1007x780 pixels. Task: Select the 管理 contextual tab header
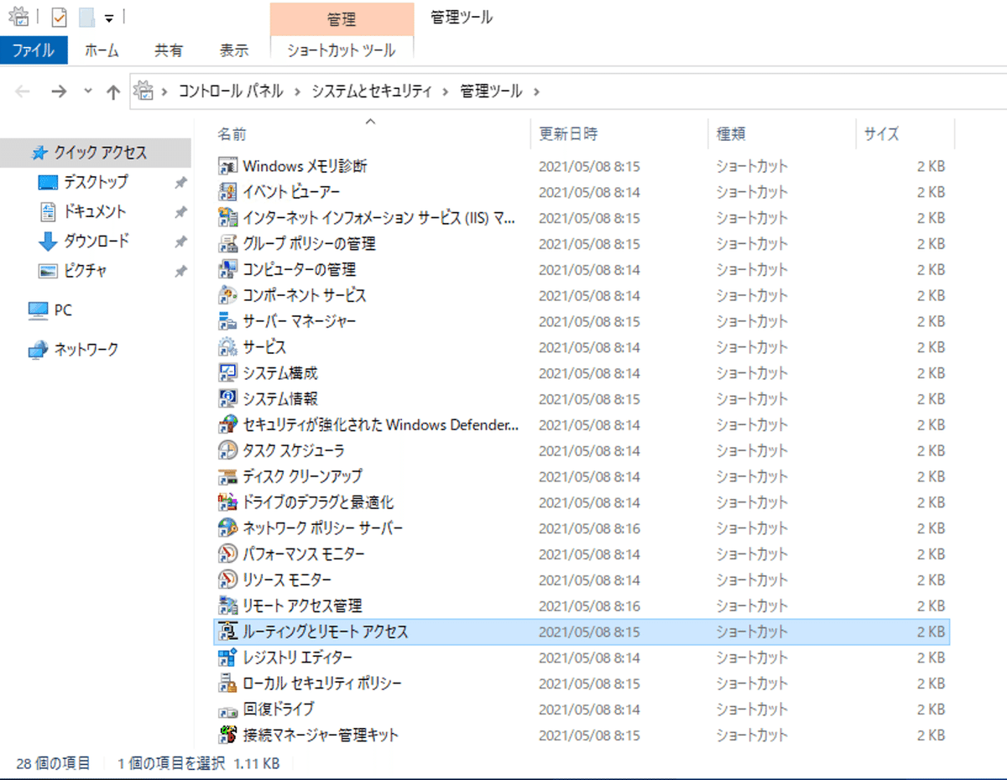click(342, 19)
